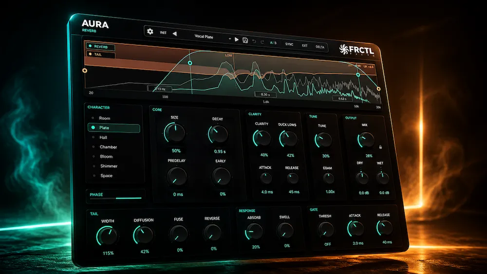
Task: Click the '0 ms' Predelay value
Action: 178,195
